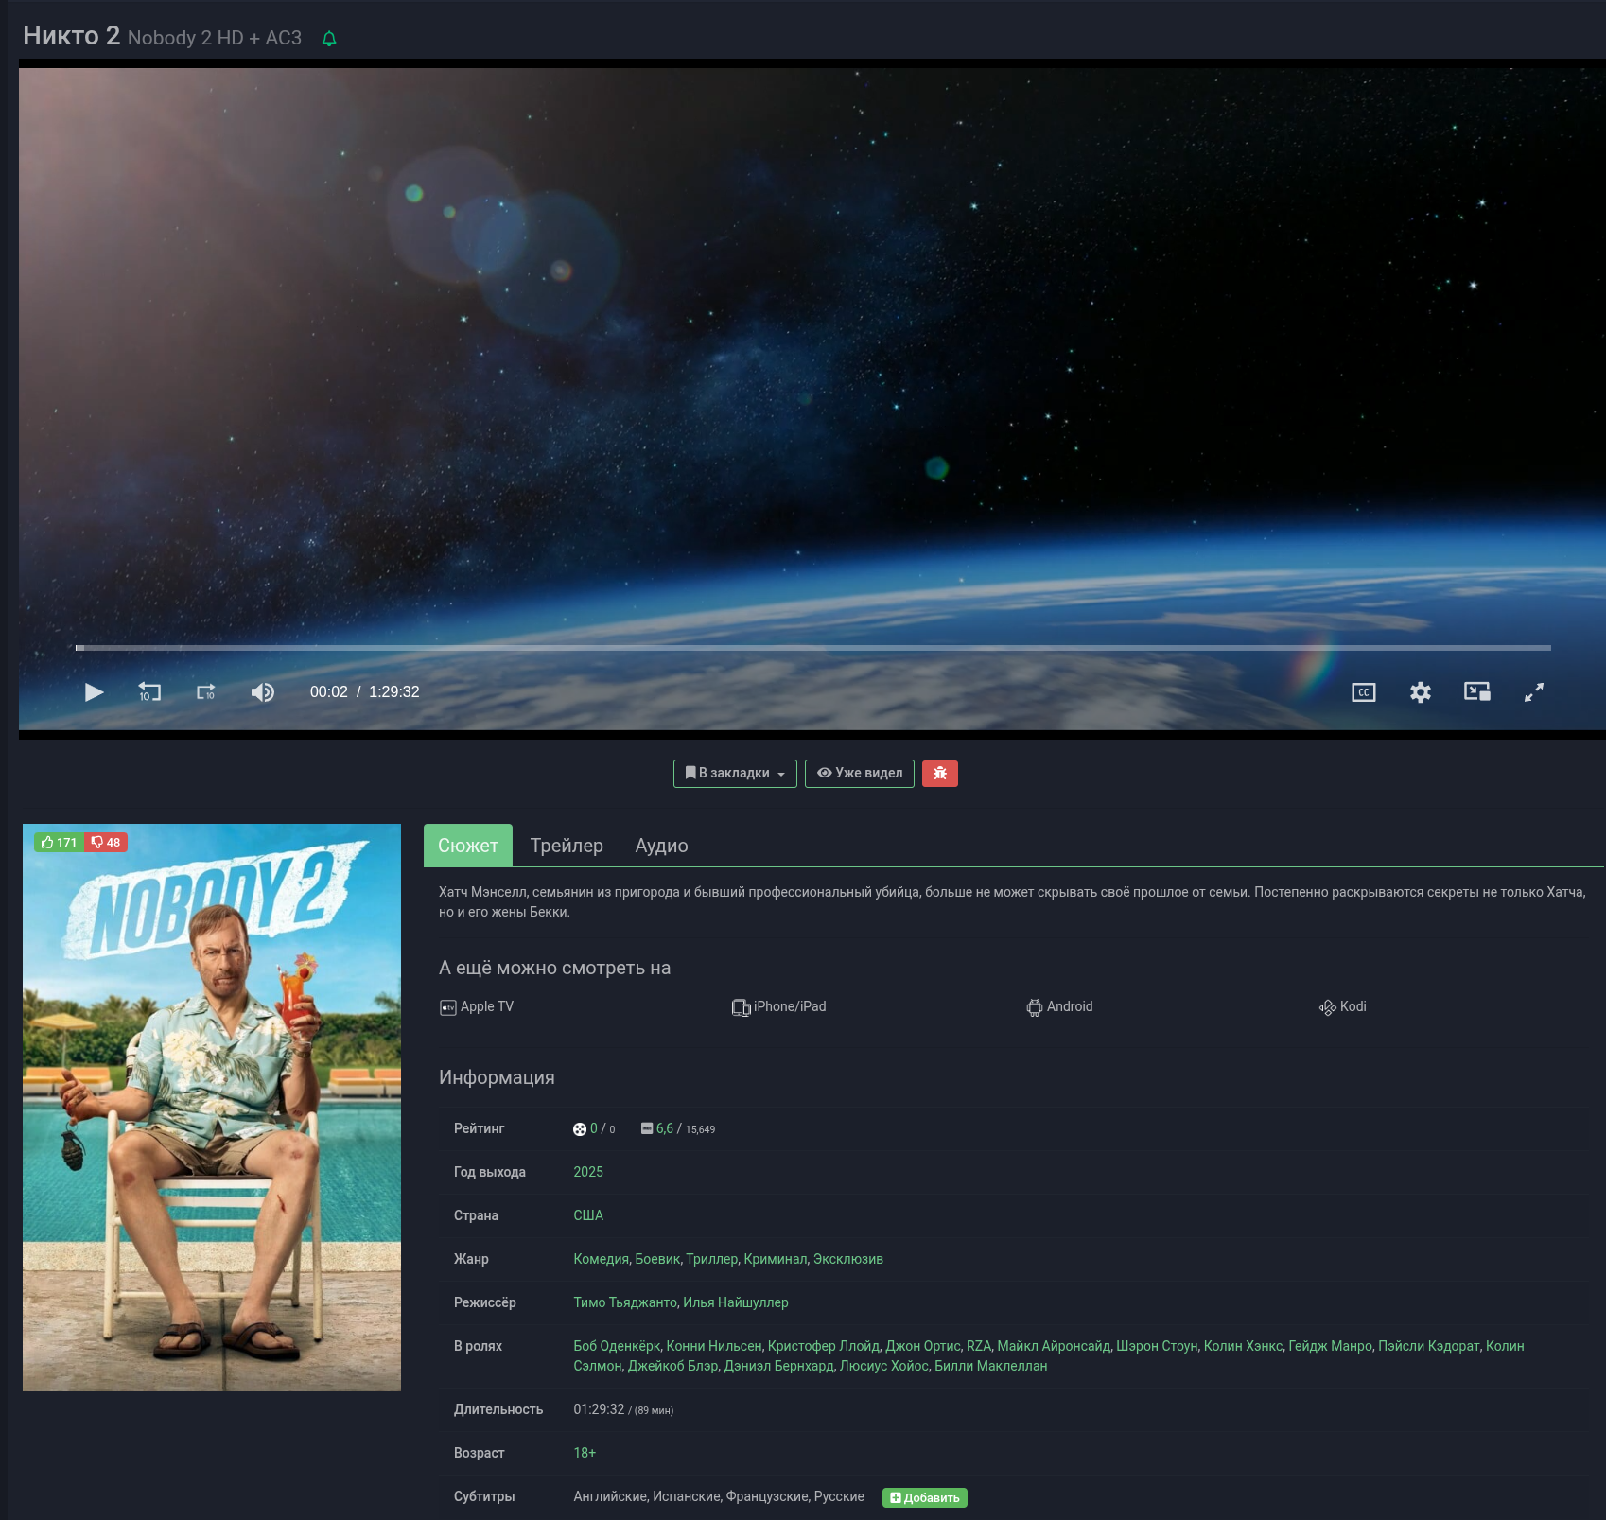
Task: Open the Android viewing option
Action: pos(1059,1006)
